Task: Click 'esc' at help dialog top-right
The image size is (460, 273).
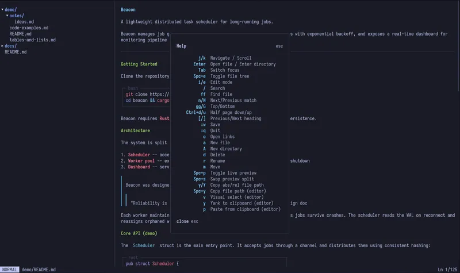Action: pyautogui.click(x=279, y=46)
